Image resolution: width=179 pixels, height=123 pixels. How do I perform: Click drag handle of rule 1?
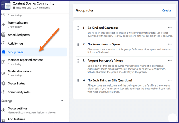pyautogui.click(x=78, y=28)
